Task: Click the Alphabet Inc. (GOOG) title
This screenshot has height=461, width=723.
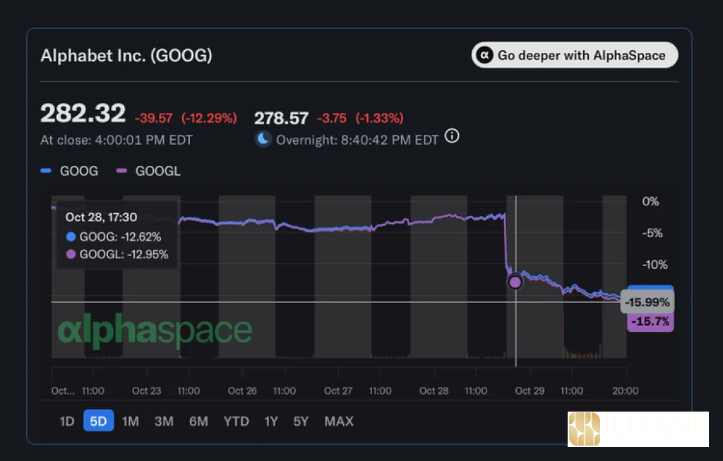Action: 126,56
